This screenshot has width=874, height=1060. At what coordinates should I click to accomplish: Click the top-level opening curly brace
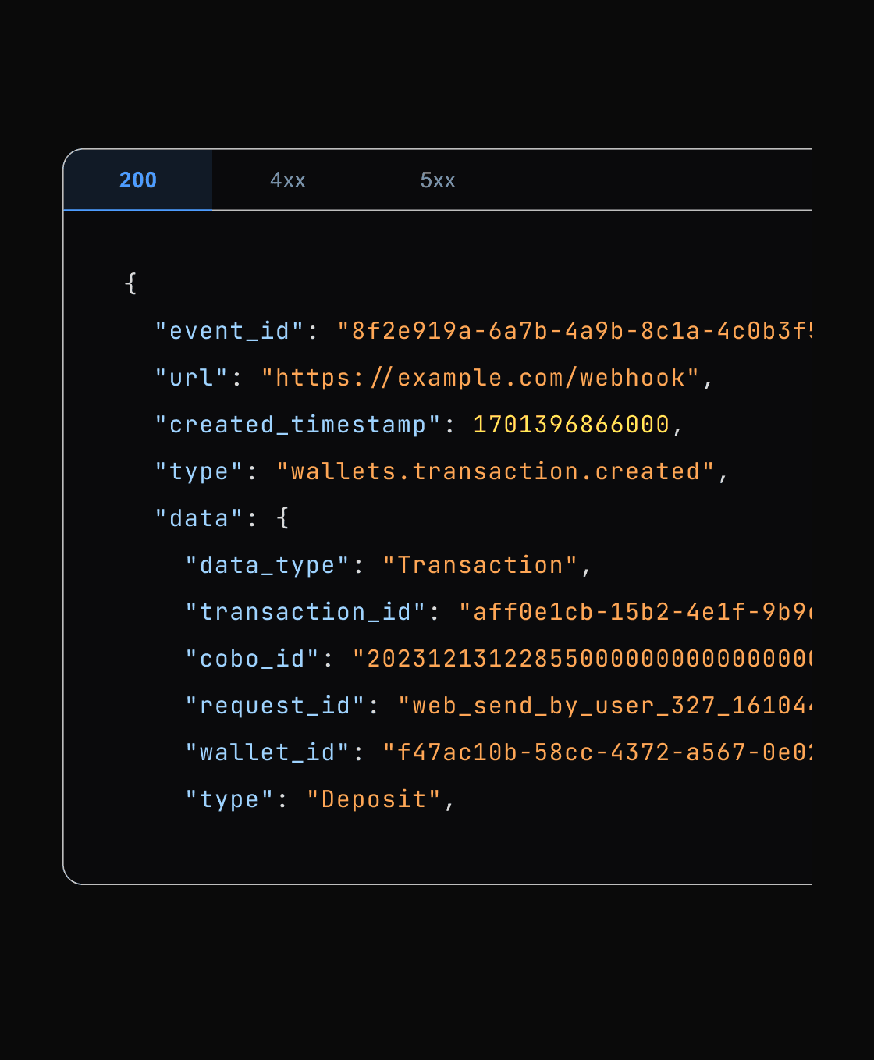131,283
